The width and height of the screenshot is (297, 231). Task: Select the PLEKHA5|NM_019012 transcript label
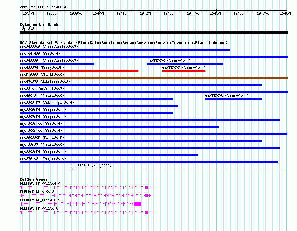coord(37,192)
